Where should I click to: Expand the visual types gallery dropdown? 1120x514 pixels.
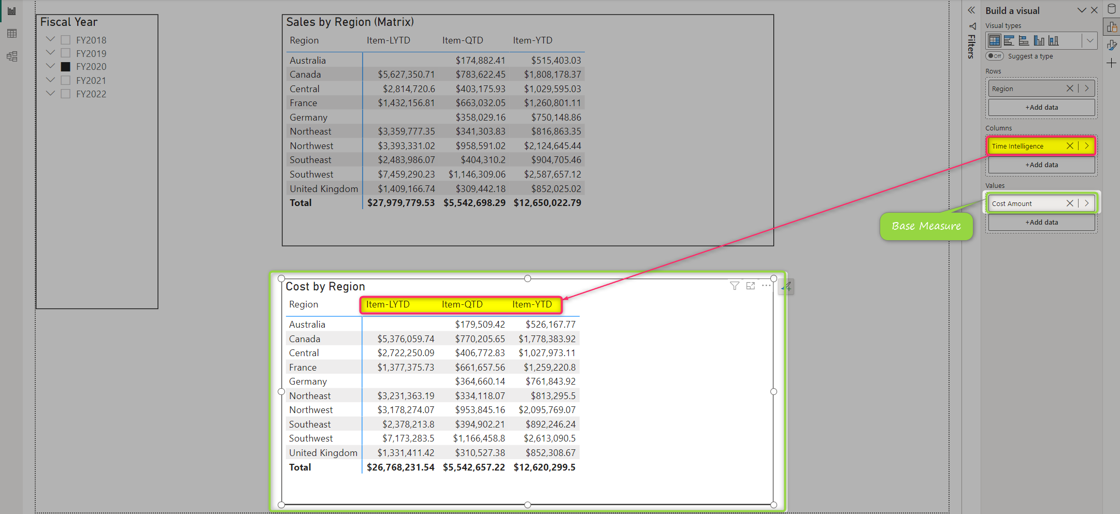pos(1089,40)
